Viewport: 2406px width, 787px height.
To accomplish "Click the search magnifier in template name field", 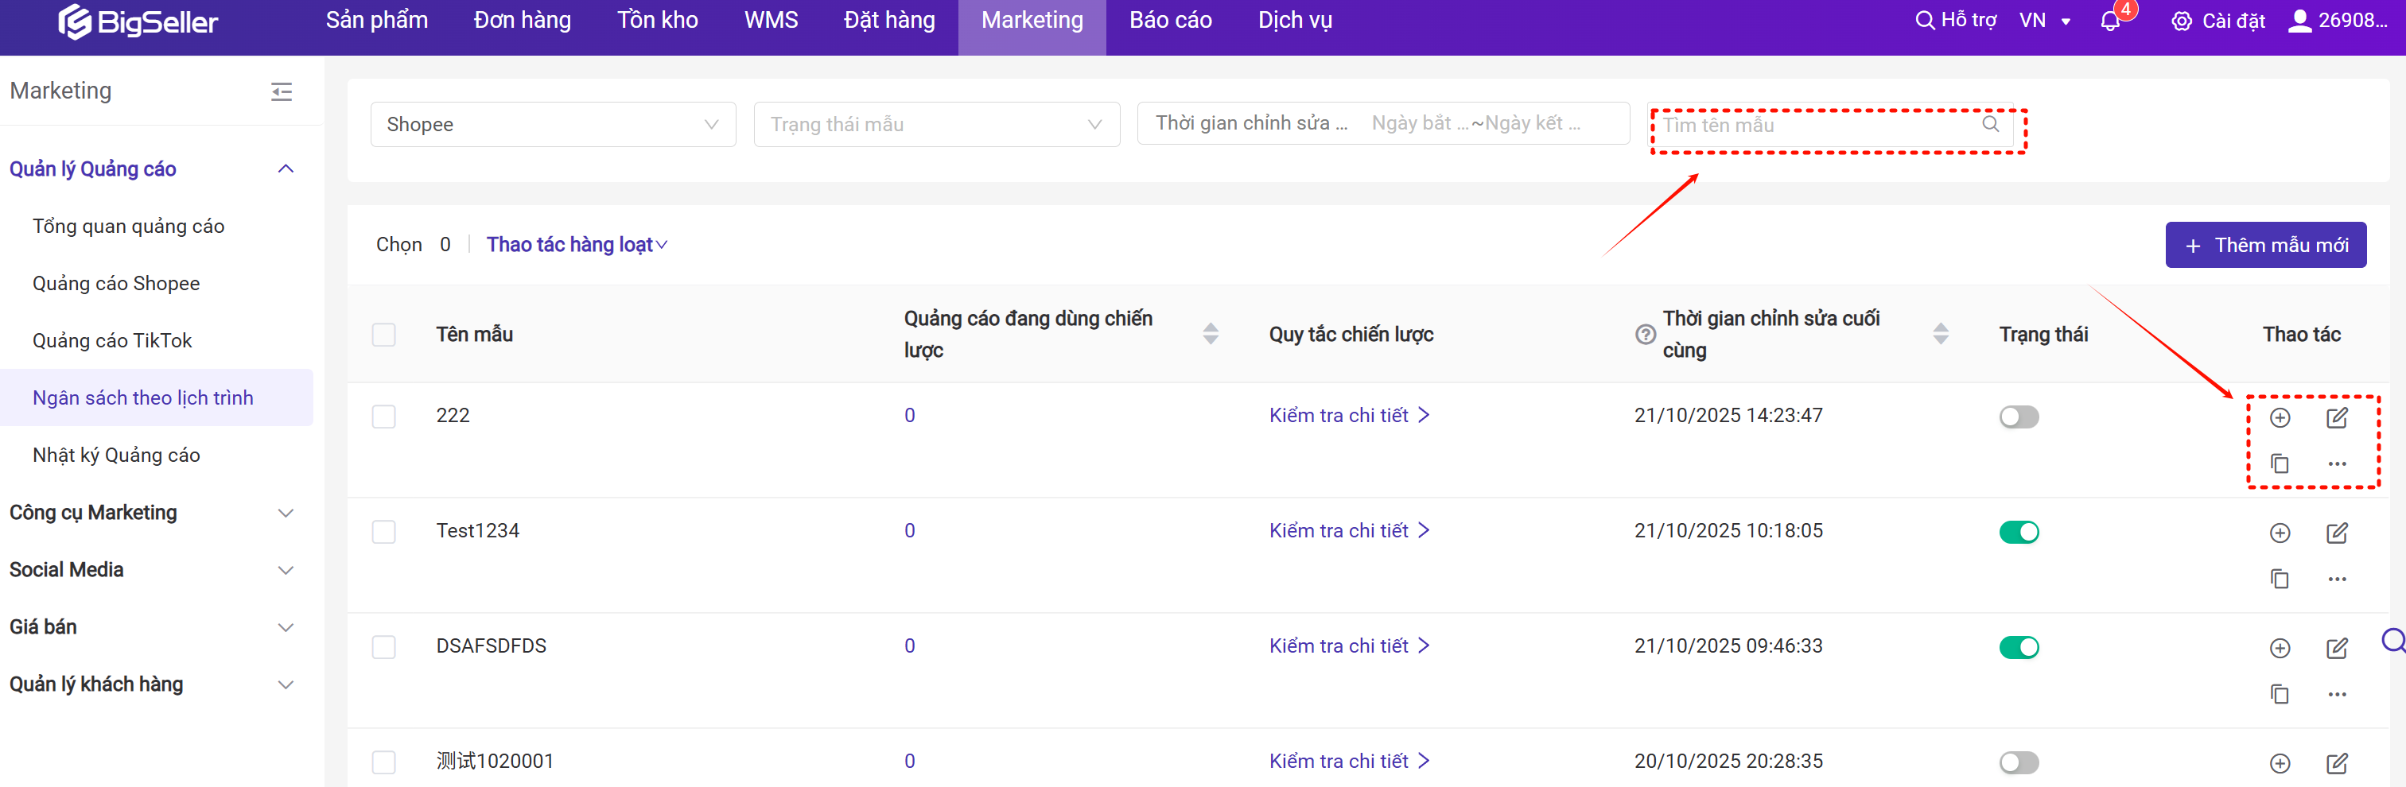I will [1990, 124].
